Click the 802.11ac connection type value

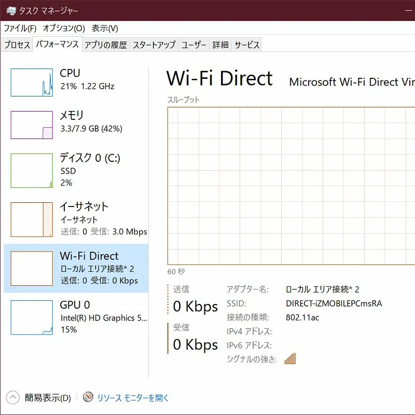coord(302,317)
